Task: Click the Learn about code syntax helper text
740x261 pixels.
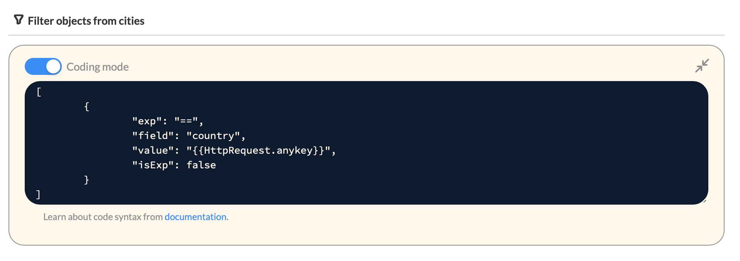Action: (x=103, y=217)
